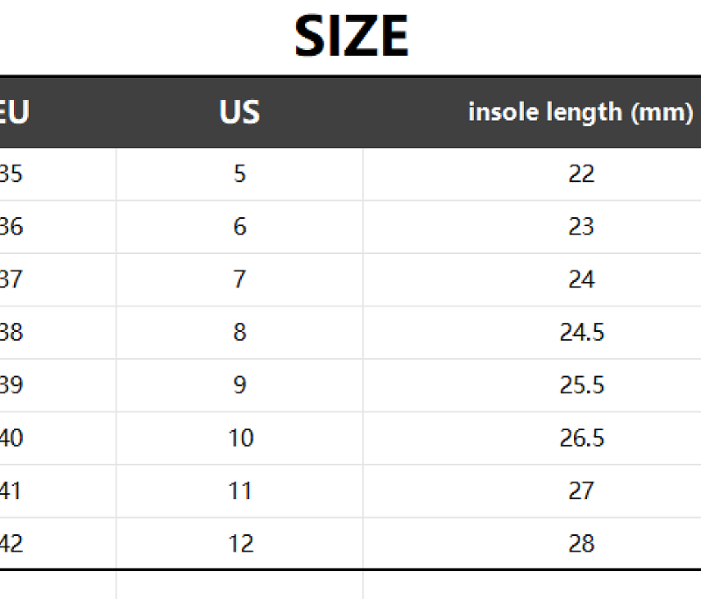Select insole length value 23

pyautogui.click(x=581, y=227)
